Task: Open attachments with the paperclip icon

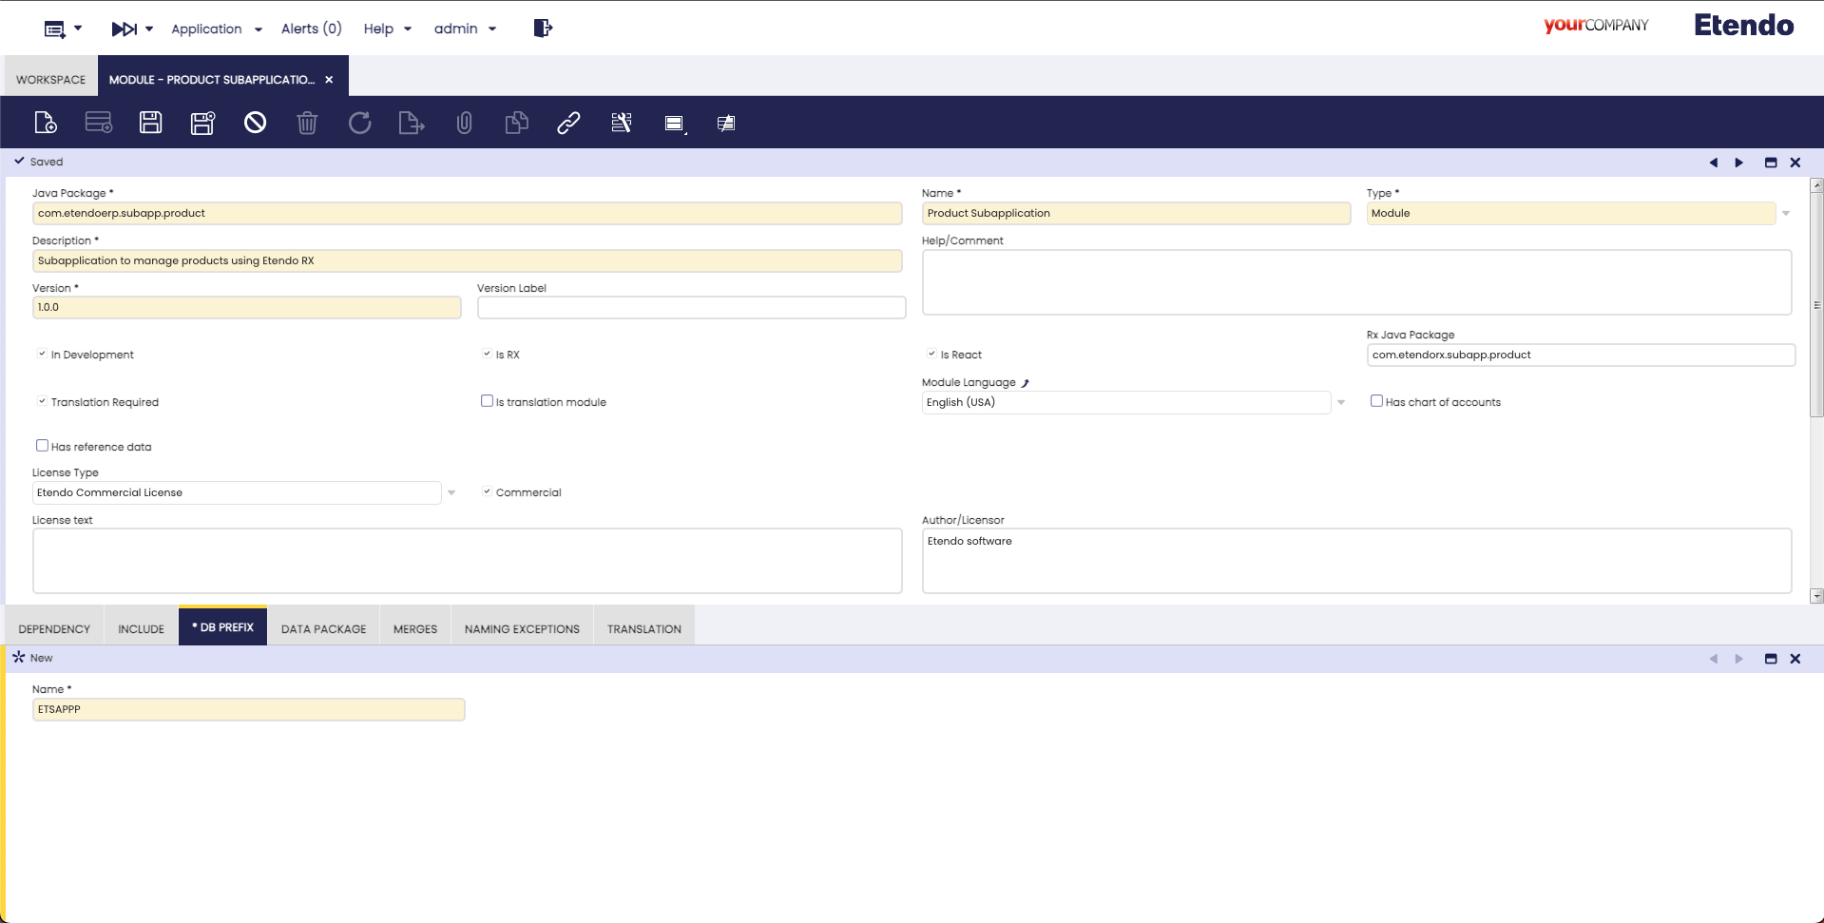Action: coord(464,123)
